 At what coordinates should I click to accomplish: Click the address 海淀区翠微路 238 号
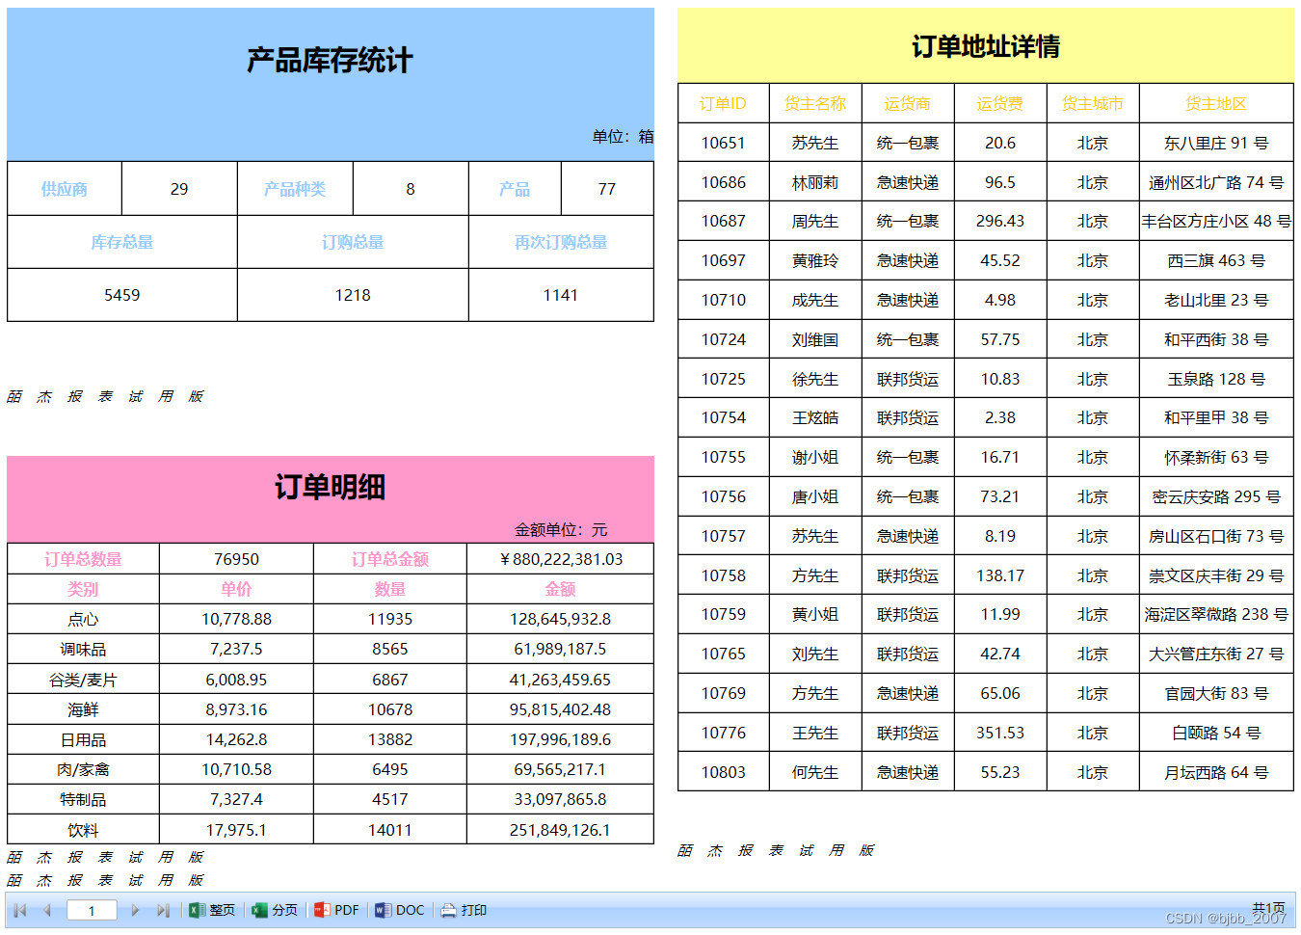pos(1216,614)
